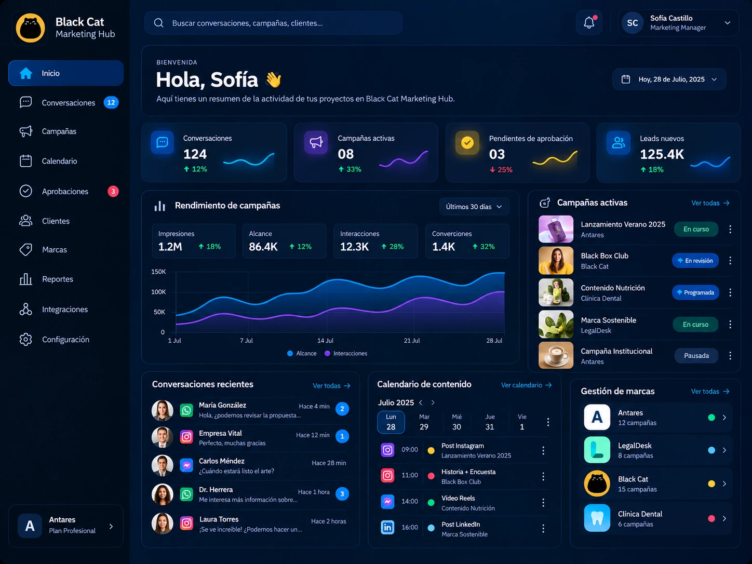Screen dimensions: 752x564
Task: Expand the Antares brand row chevron
Action: click(724, 418)
